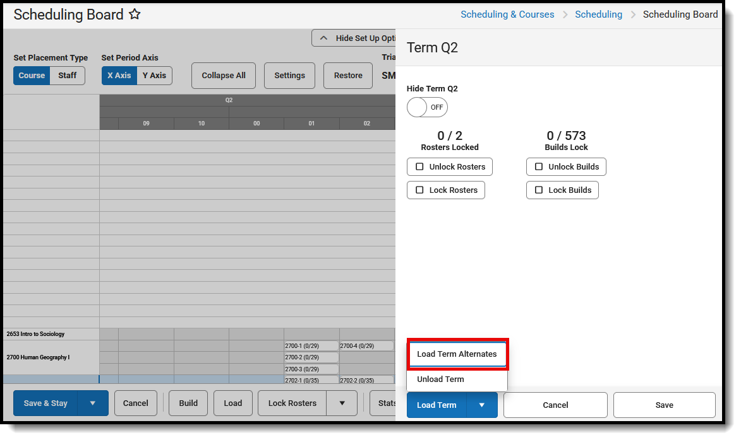This screenshot has height=440, width=741.
Task: Click the Build button
Action: tap(188, 403)
